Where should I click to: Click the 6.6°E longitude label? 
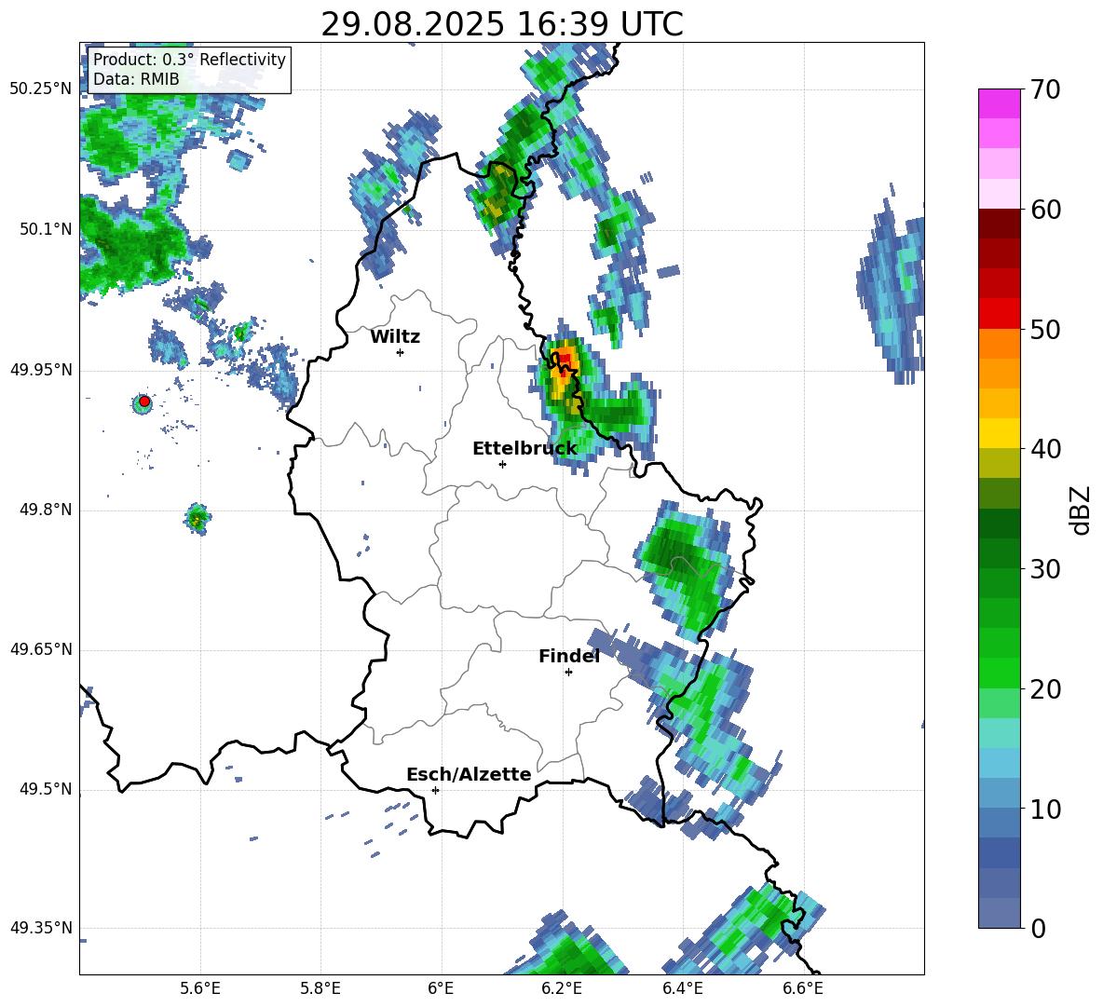(803, 988)
